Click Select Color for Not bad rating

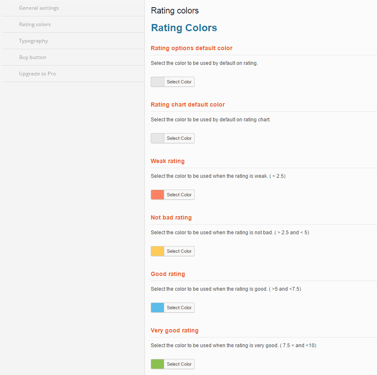pyautogui.click(x=179, y=251)
